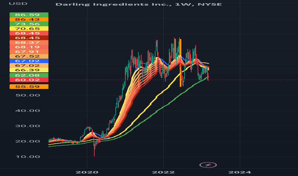Click the tall orange highlighted candle bar
The image size is (298, 176).
tap(180, 63)
